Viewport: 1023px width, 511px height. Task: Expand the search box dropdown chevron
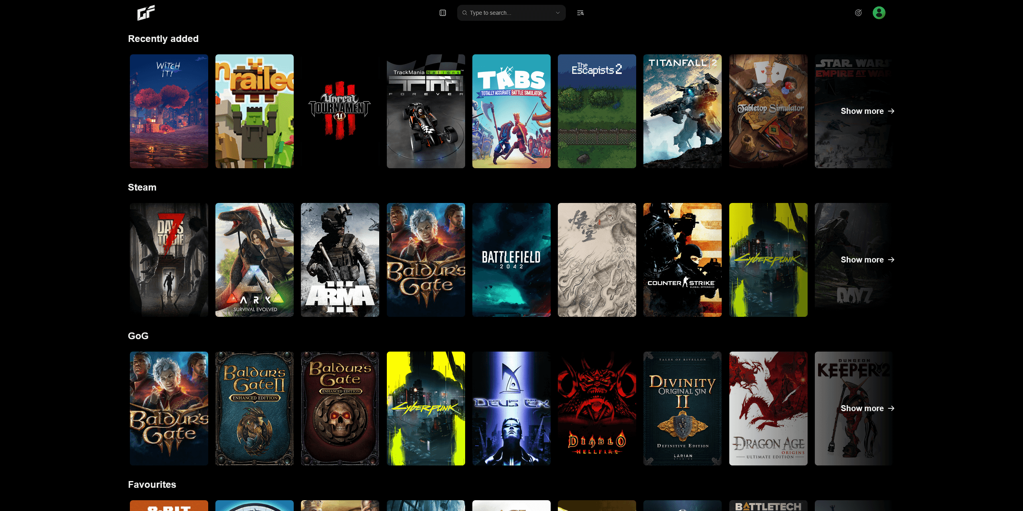(558, 13)
